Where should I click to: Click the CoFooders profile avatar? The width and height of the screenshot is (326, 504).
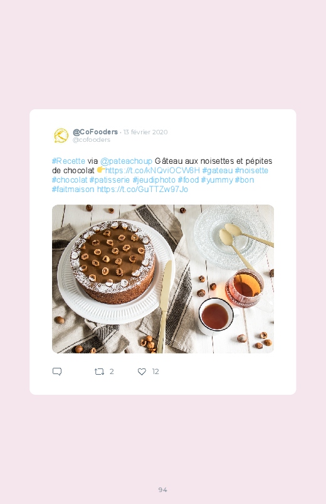(x=61, y=136)
